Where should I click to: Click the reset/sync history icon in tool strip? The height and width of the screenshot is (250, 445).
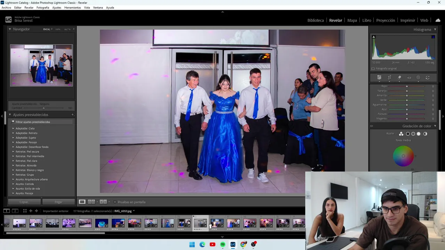[428, 77]
